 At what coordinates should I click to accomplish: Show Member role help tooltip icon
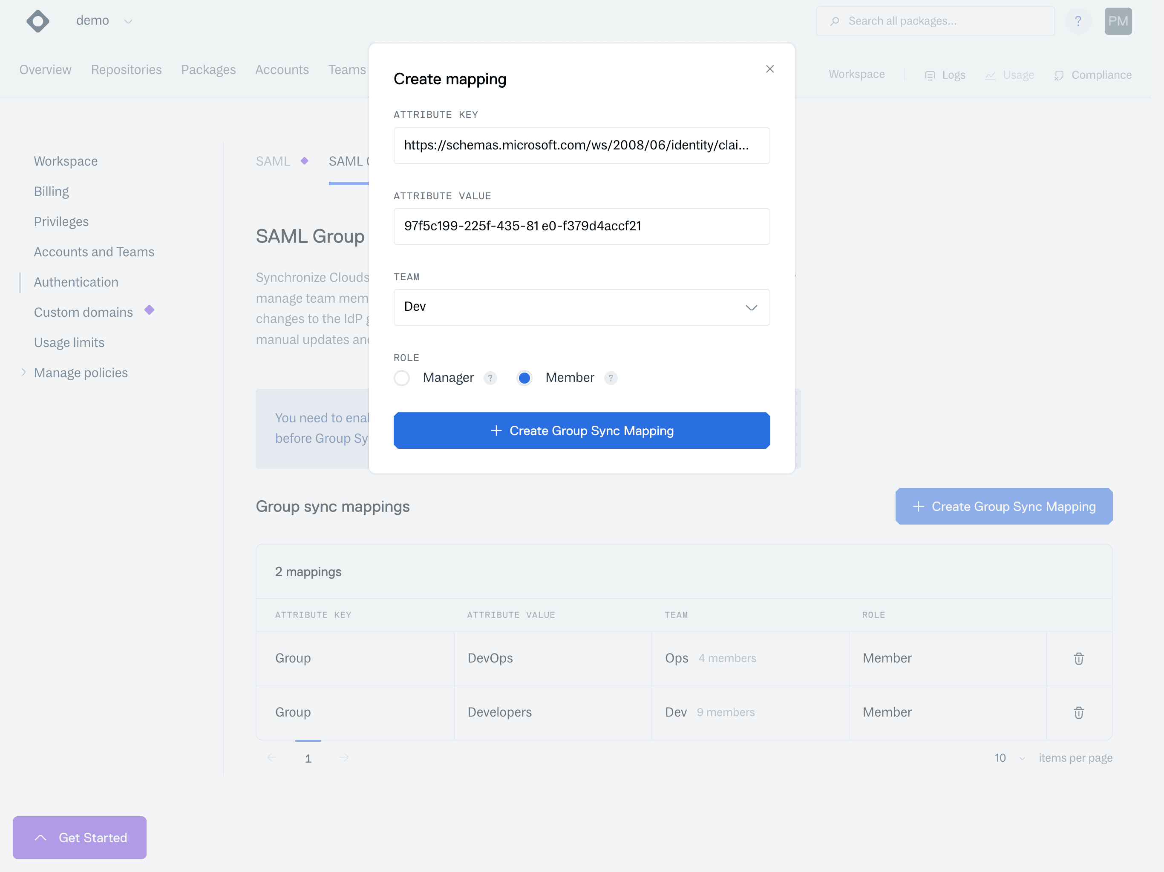tap(611, 378)
